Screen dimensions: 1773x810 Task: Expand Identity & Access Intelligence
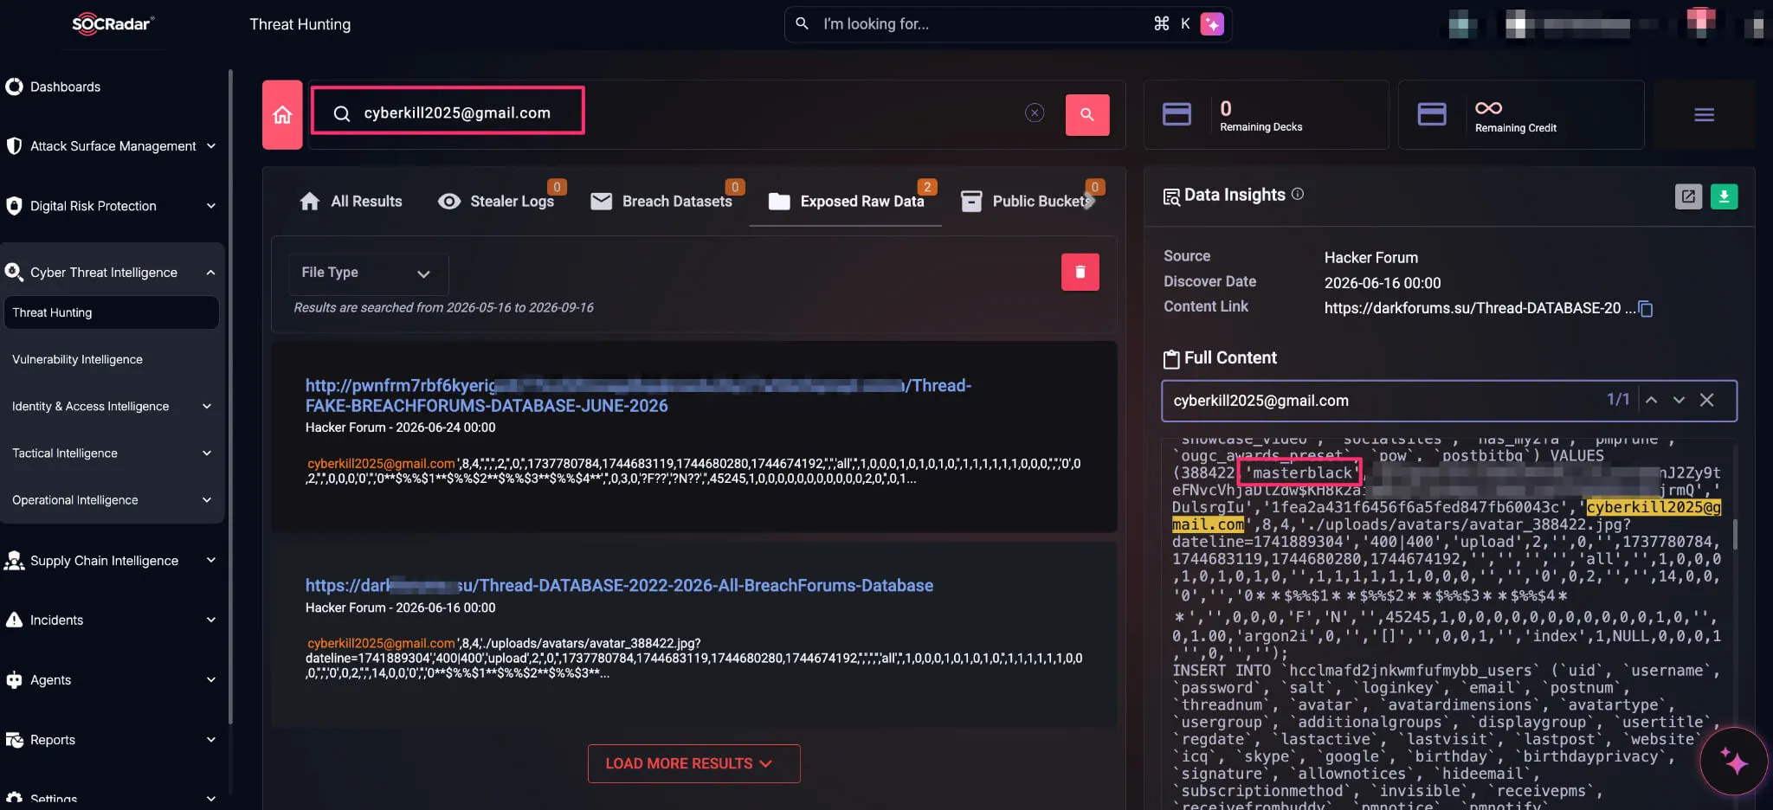point(111,406)
